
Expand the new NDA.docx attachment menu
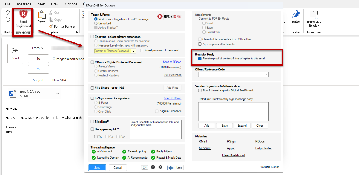pyautogui.click(x=58, y=94)
